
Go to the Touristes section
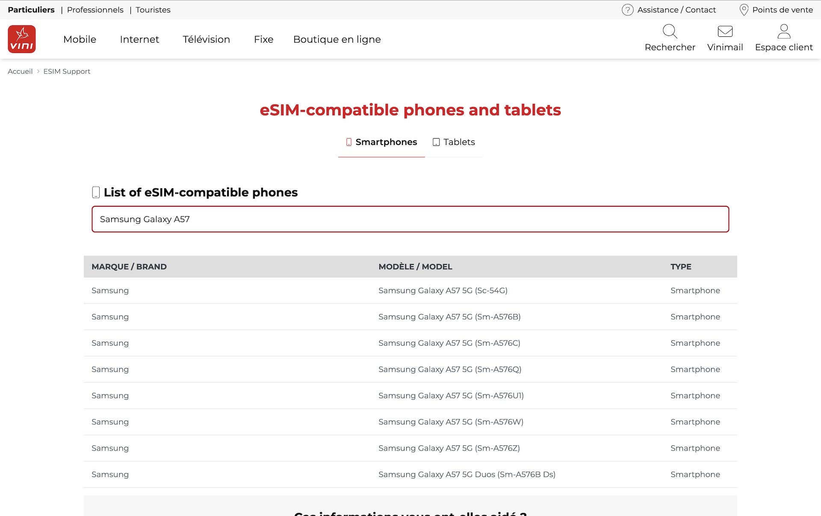click(x=153, y=10)
